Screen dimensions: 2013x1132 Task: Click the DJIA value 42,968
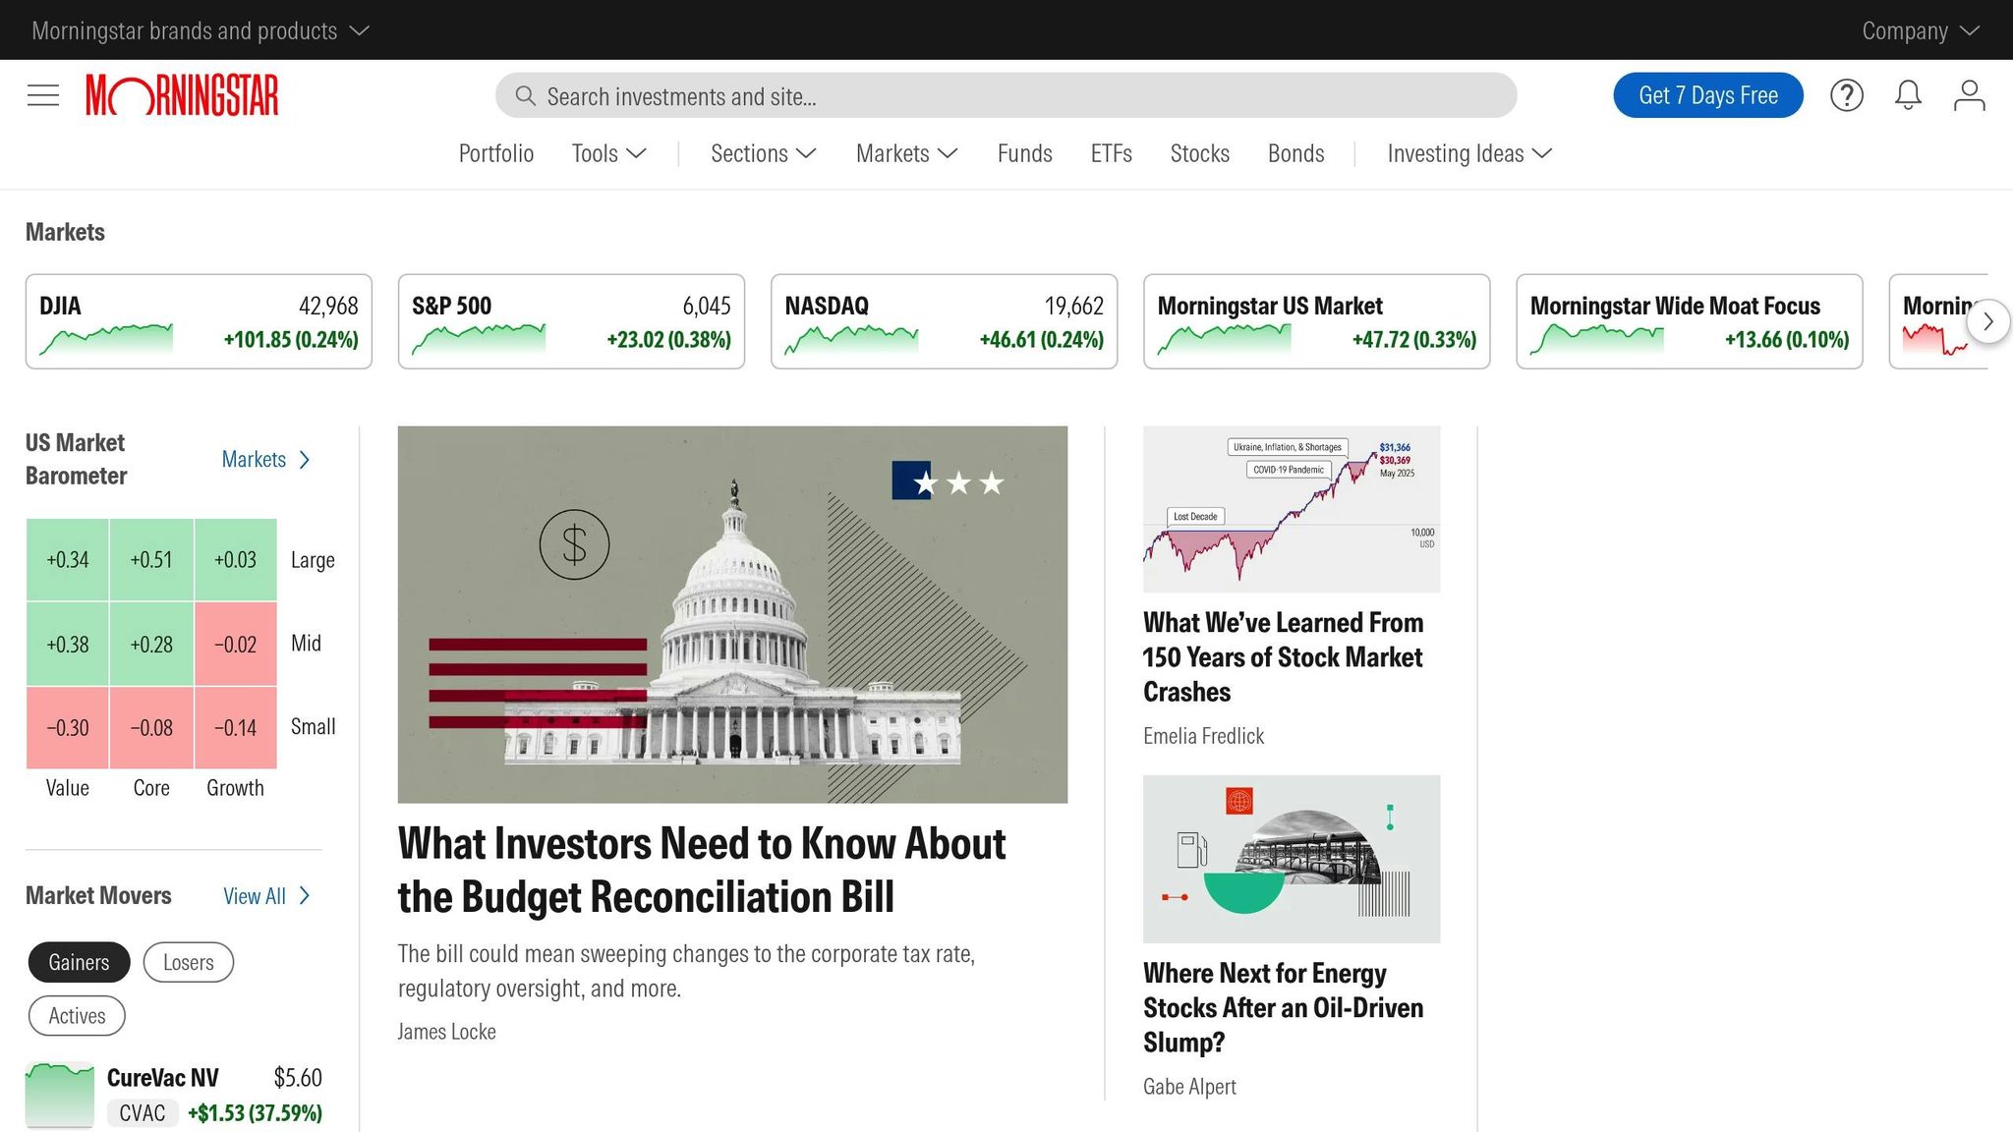click(328, 306)
